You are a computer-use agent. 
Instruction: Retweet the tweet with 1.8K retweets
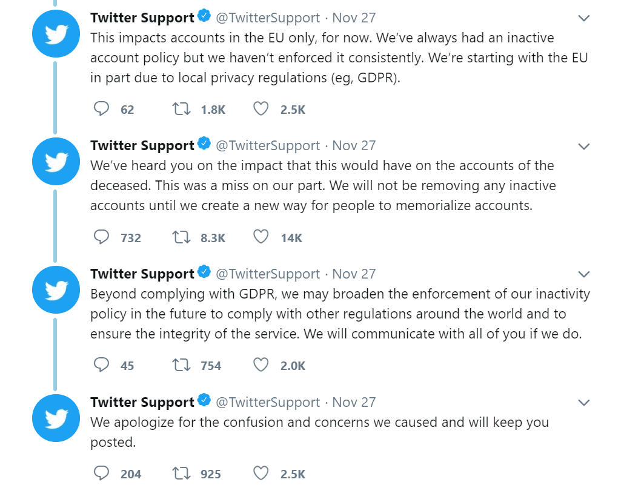[x=180, y=109]
